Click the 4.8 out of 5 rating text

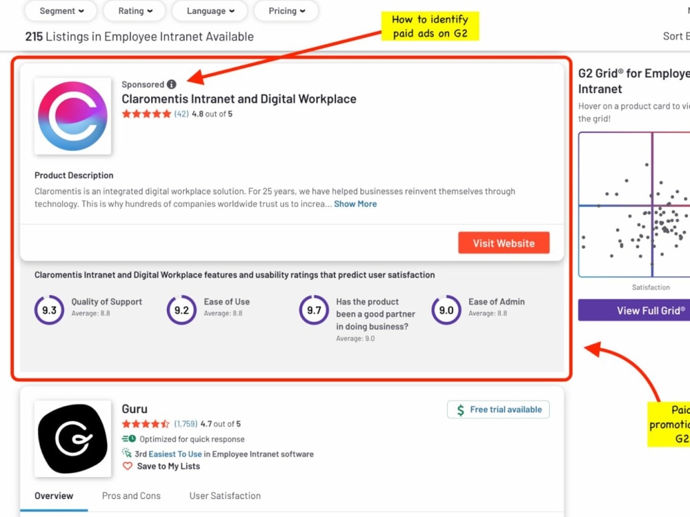pyautogui.click(x=212, y=114)
